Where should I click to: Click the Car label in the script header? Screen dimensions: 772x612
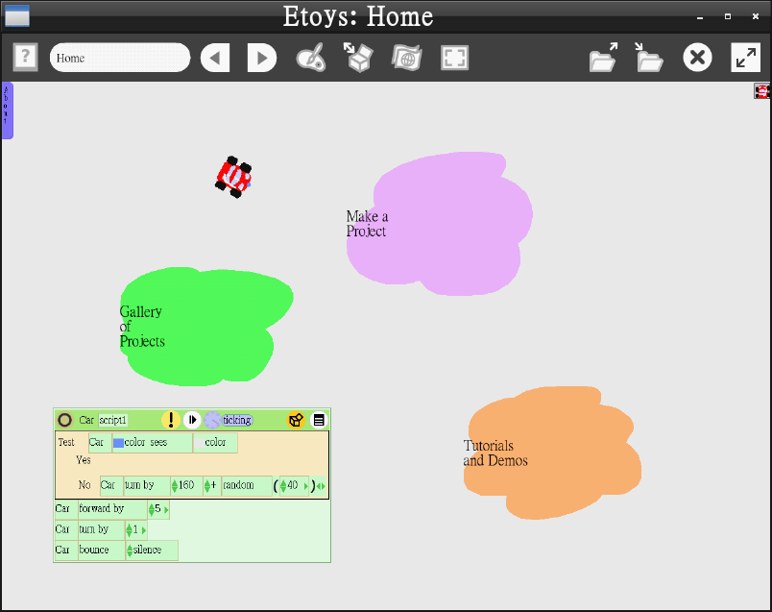click(x=86, y=420)
